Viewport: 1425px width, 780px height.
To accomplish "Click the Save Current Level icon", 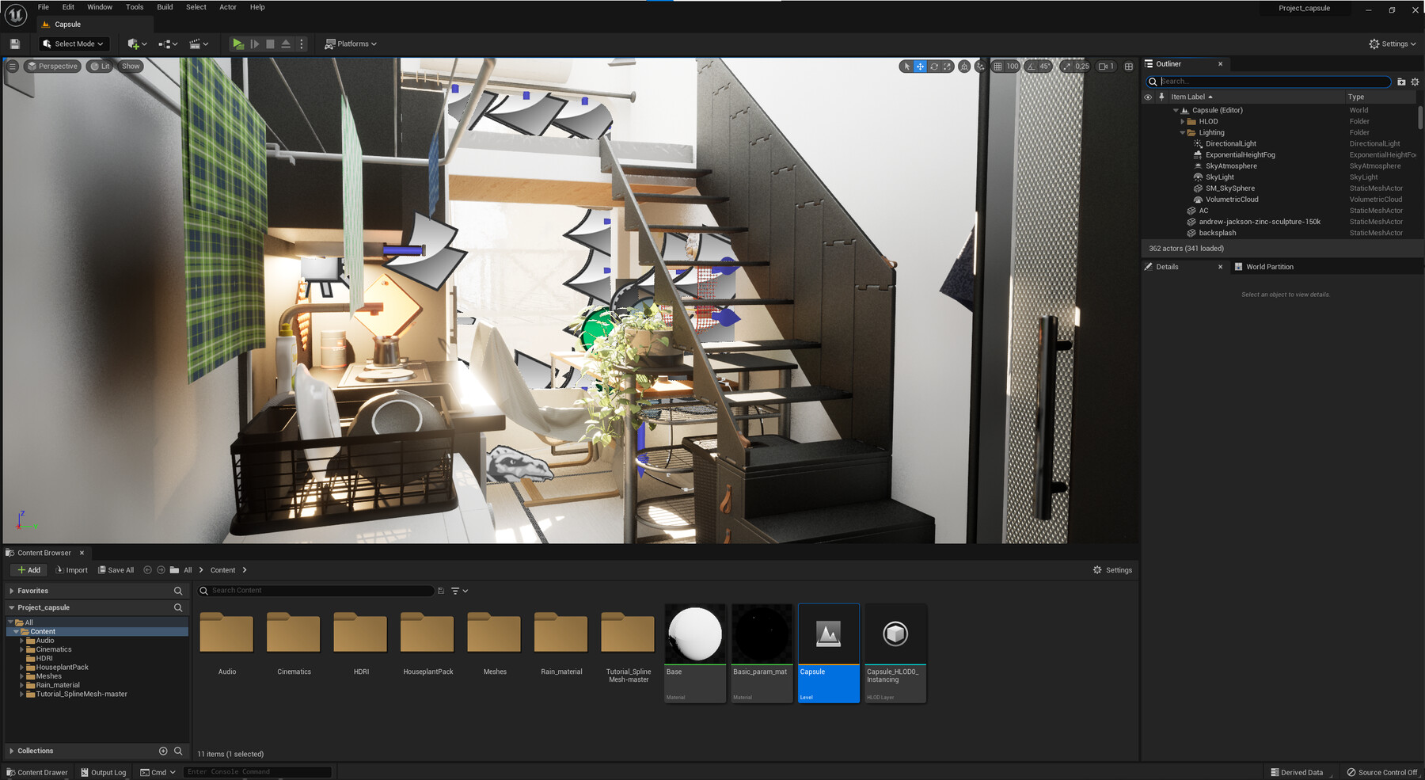I will coord(14,44).
